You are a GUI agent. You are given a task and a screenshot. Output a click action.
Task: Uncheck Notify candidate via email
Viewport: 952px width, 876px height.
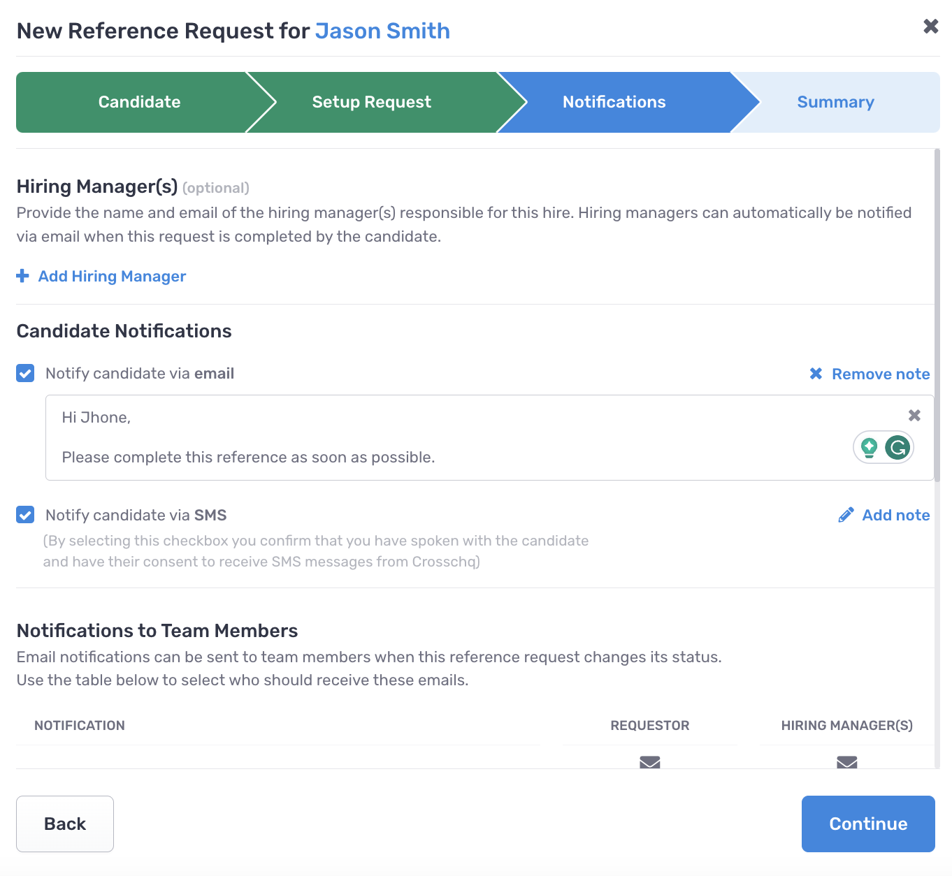24,373
